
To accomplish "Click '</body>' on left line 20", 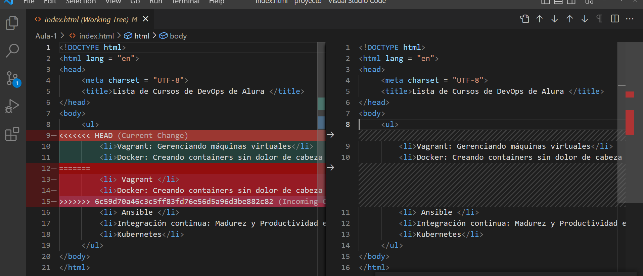I will point(75,256).
